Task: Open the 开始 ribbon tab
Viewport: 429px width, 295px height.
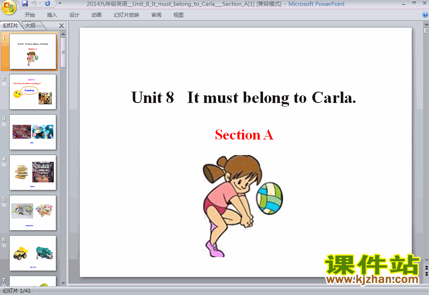Action: coord(29,15)
